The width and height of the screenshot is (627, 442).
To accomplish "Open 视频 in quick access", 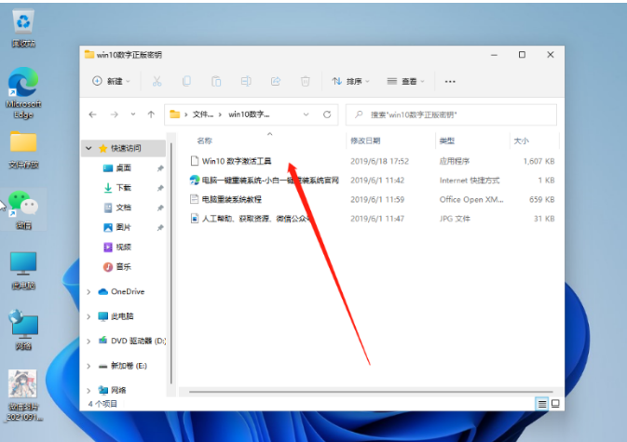I will tap(123, 248).
